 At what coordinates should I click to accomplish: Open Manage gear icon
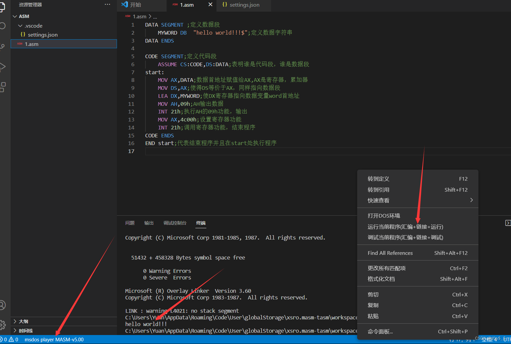(2, 324)
